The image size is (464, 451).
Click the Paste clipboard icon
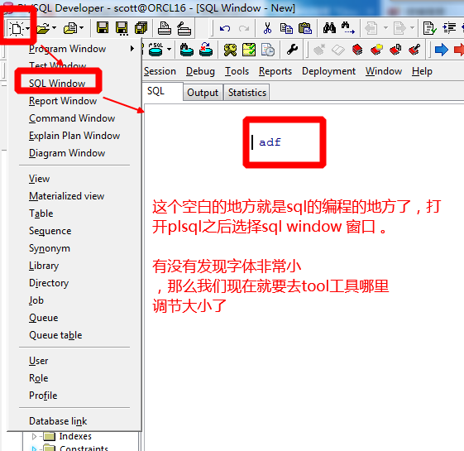tap(305, 28)
